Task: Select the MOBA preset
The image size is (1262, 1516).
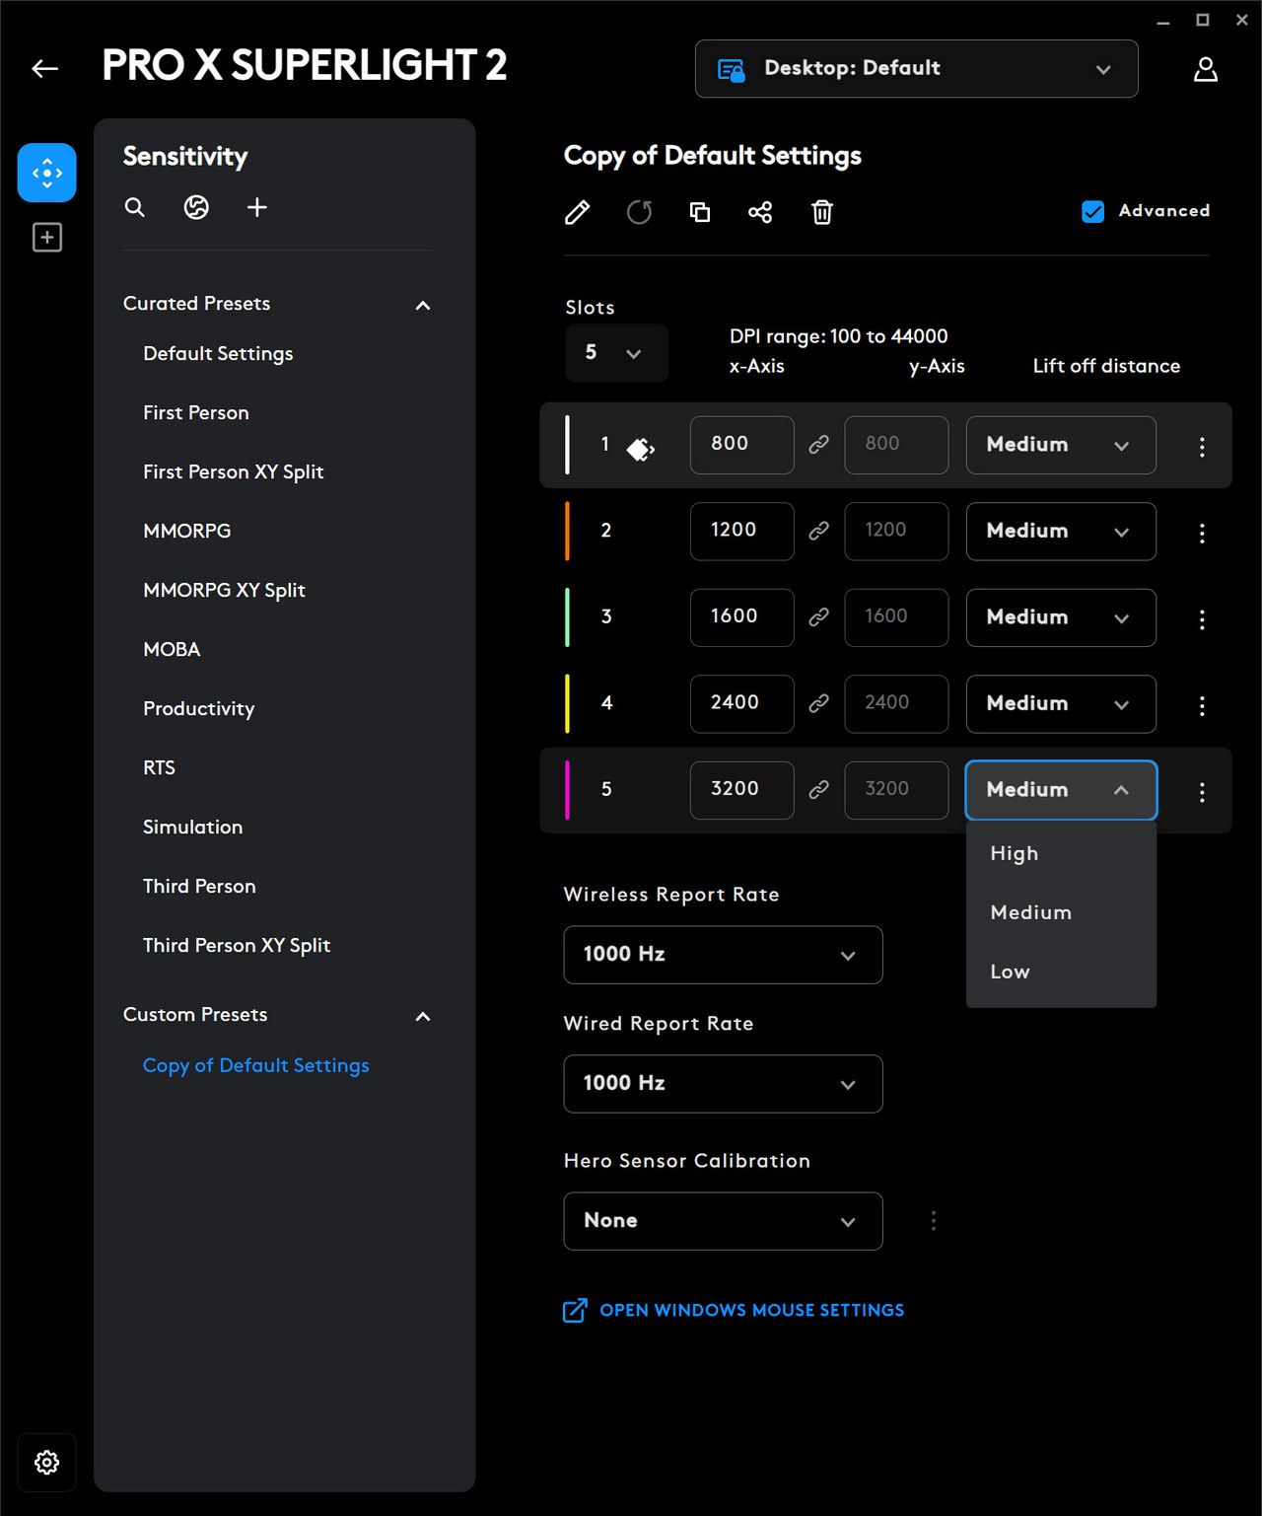Action: [x=172, y=649]
